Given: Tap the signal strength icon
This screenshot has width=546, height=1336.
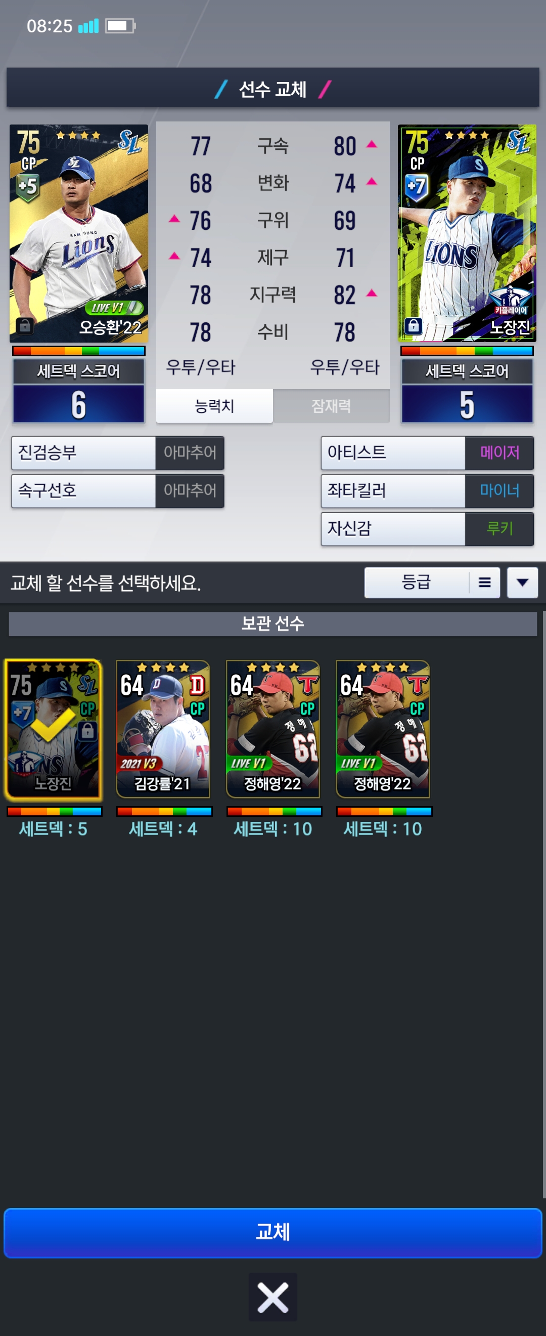Looking at the screenshot, I should click(88, 25).
